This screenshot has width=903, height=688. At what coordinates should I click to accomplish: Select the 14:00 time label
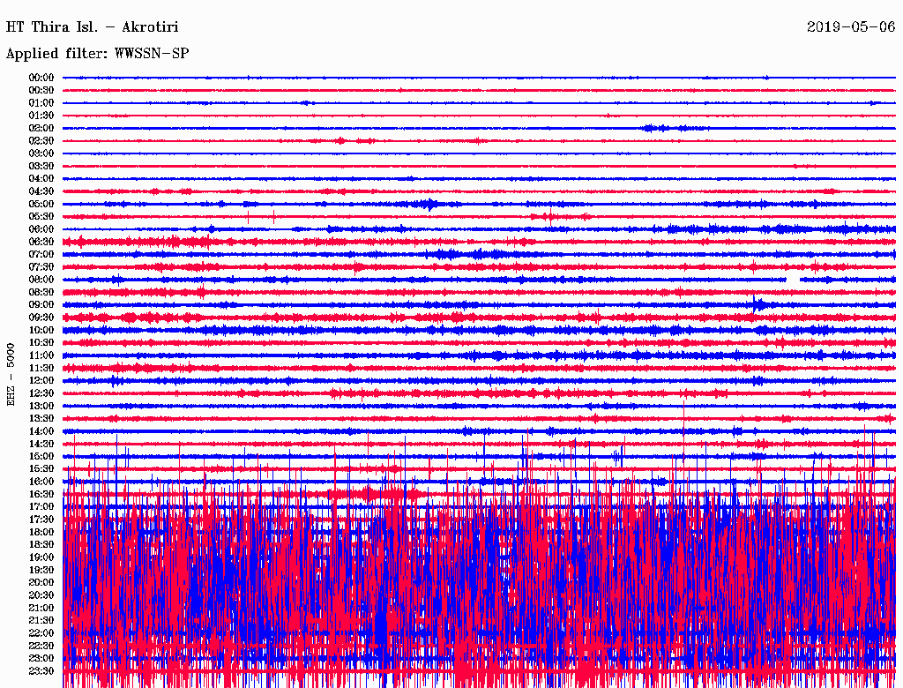(x=41, y=431)
